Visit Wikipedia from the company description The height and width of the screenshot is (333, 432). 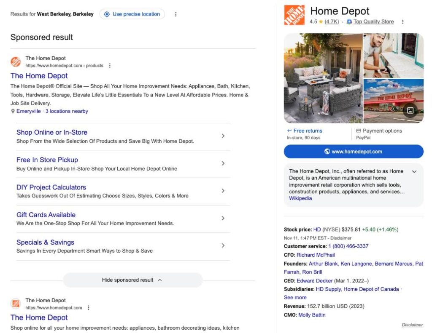tap(300, 198)
